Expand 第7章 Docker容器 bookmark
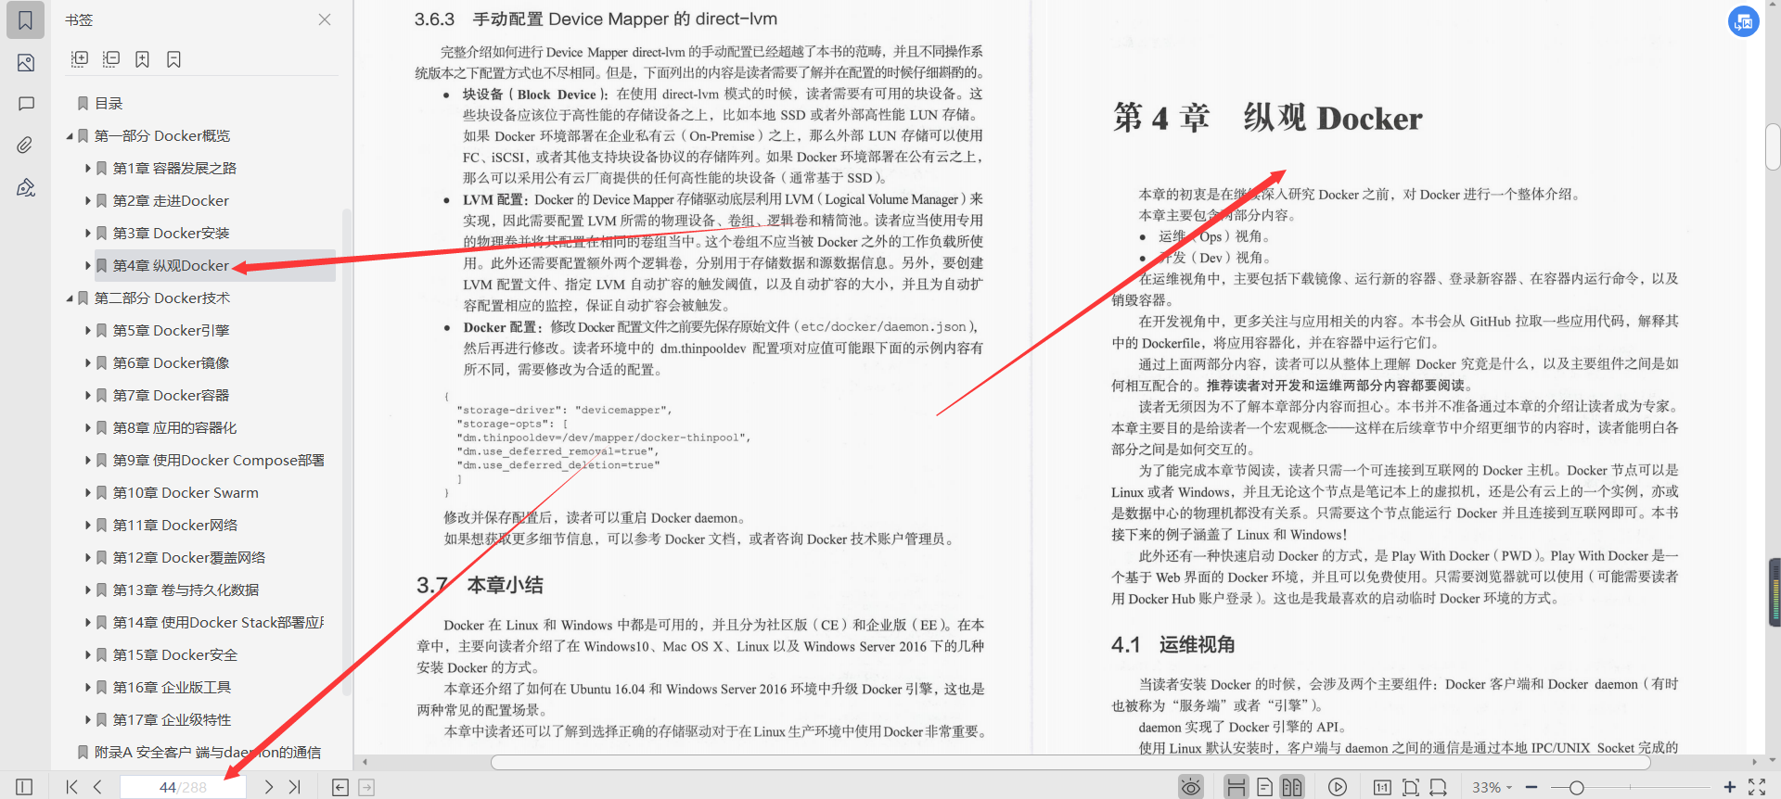The height and width of the screenshot is (799, 1781). (x=88, y=396)
